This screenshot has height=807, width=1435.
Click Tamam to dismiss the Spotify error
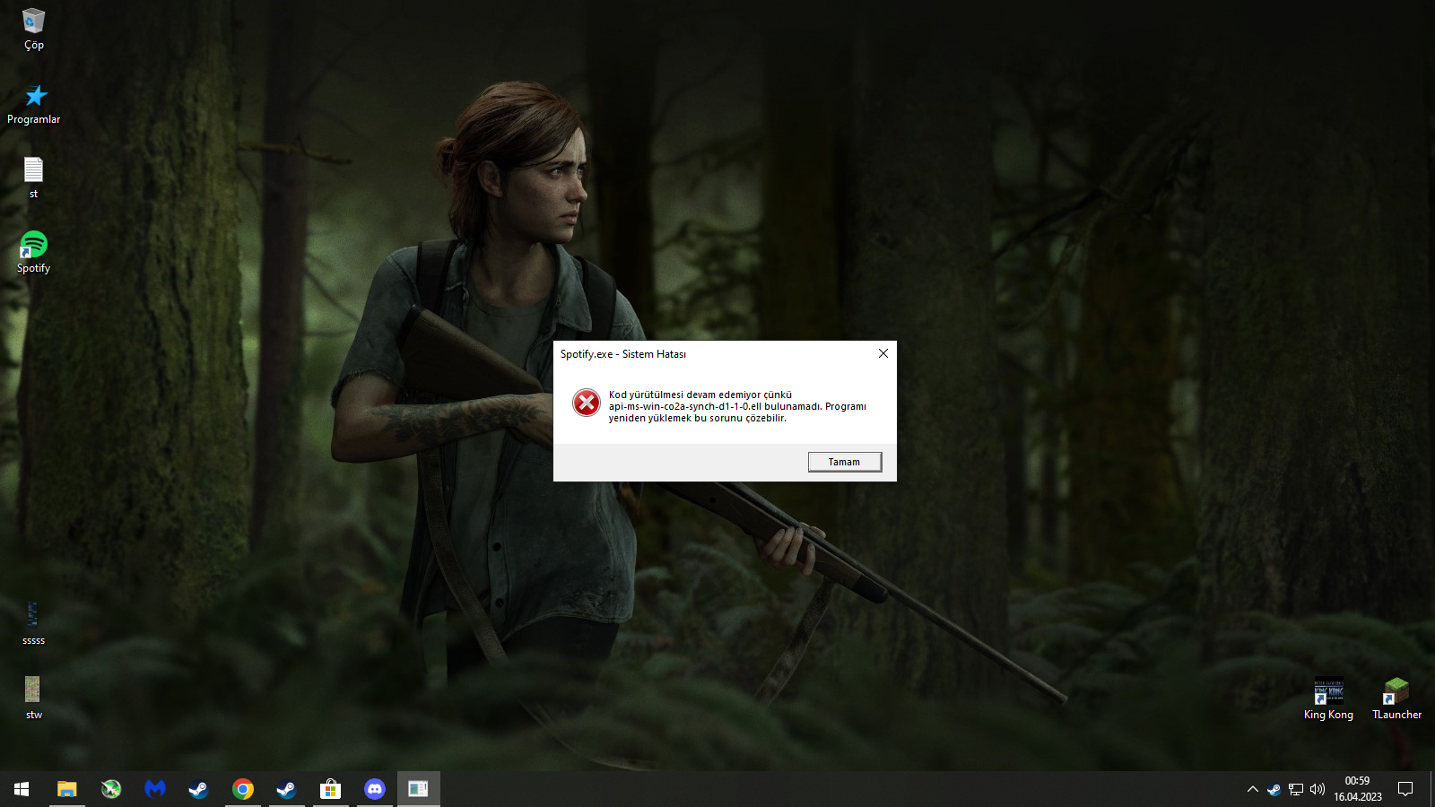click(x=844, y=462)
